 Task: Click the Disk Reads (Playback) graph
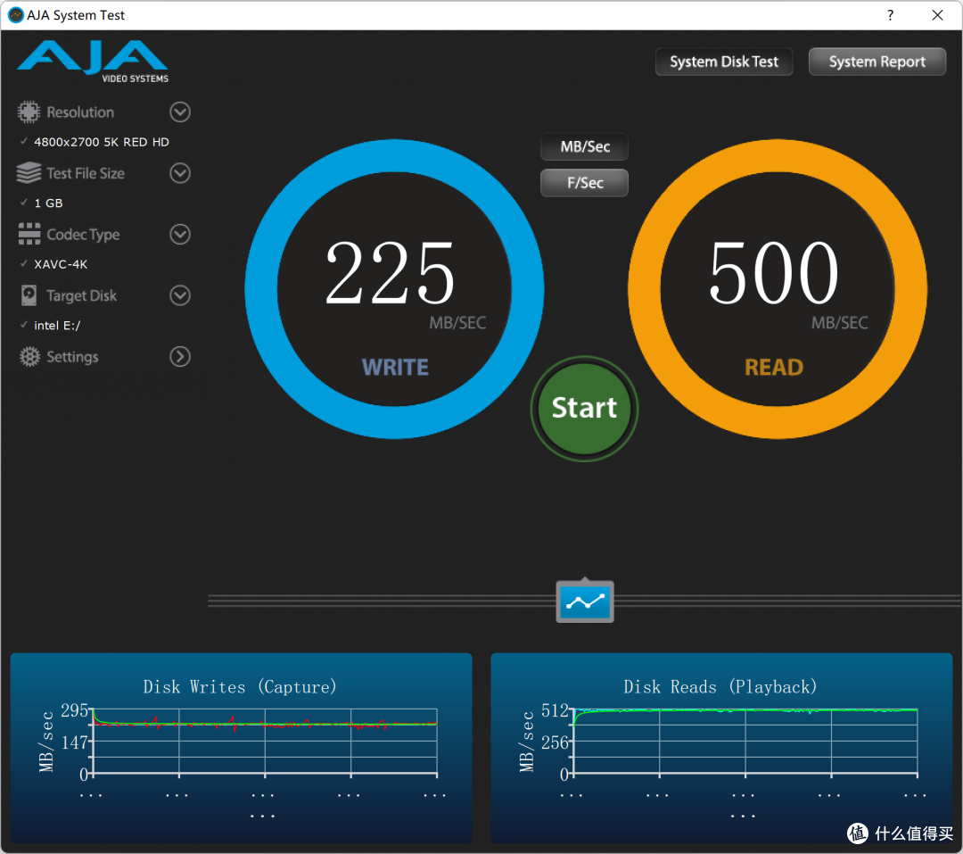click(x=721, y=748)
